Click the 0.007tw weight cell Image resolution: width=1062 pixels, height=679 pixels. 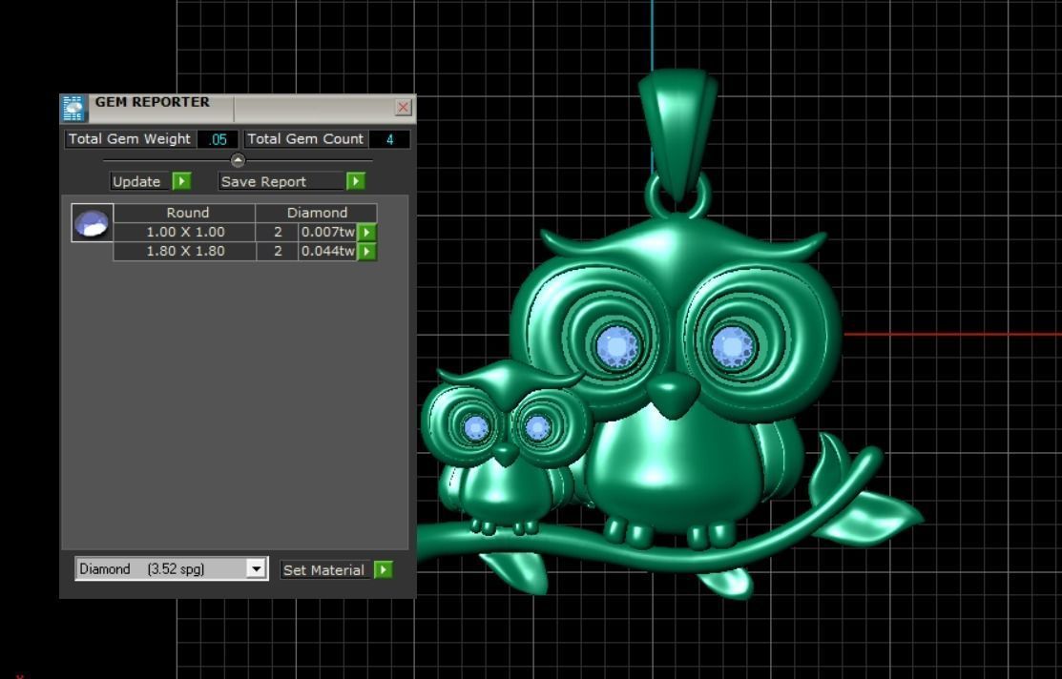[x=328, y=232]
